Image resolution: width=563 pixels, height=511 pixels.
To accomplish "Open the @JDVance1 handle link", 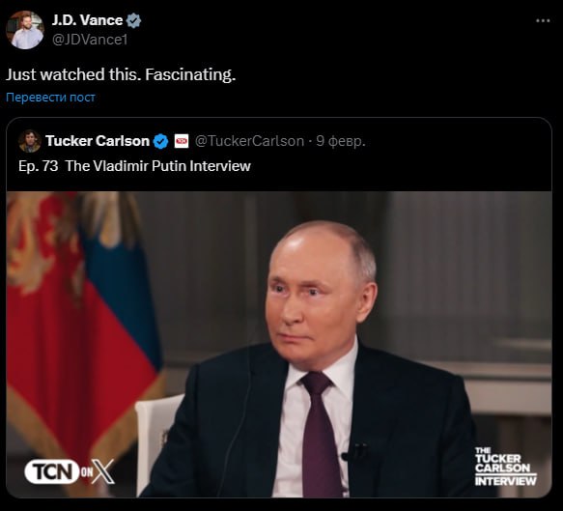I will (x=90, y=40).
